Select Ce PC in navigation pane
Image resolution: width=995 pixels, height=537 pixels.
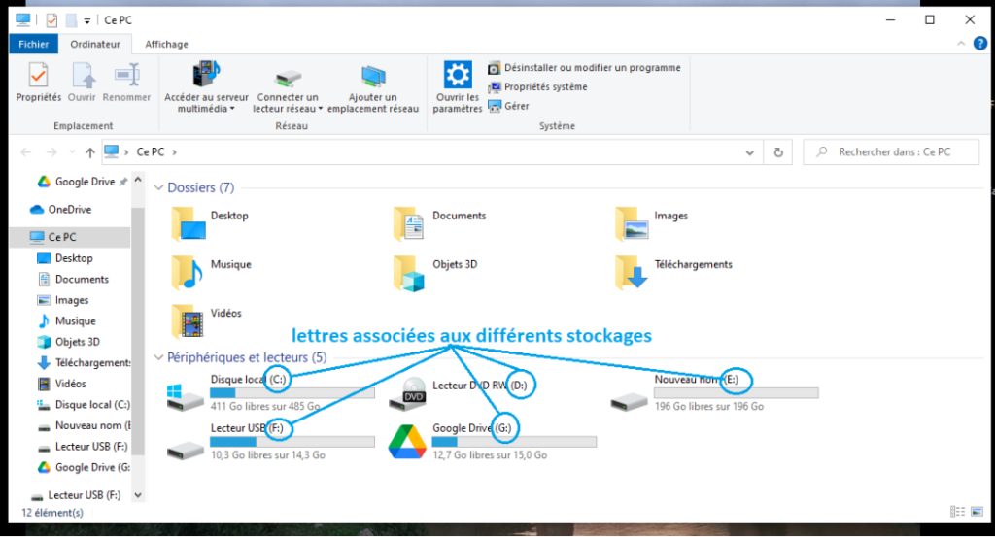click(71, 237)
